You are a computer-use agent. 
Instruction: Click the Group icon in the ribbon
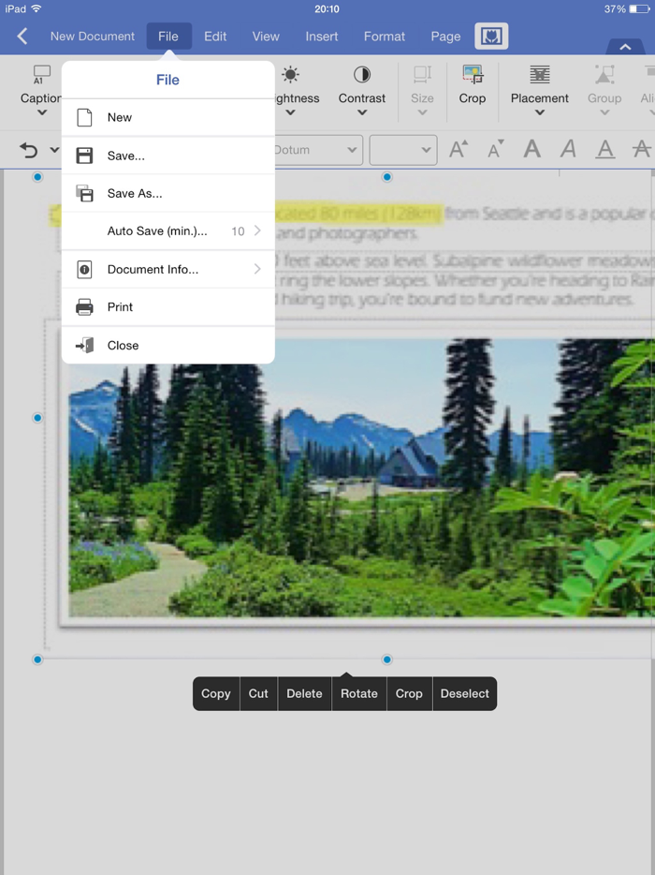[x=604, y=74]
